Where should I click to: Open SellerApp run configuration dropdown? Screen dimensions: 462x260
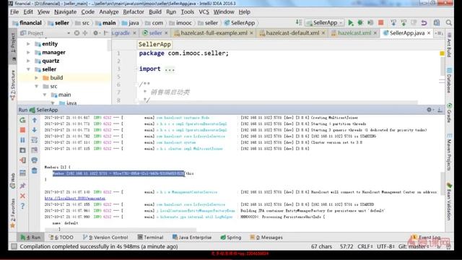[x=324, y=22]
